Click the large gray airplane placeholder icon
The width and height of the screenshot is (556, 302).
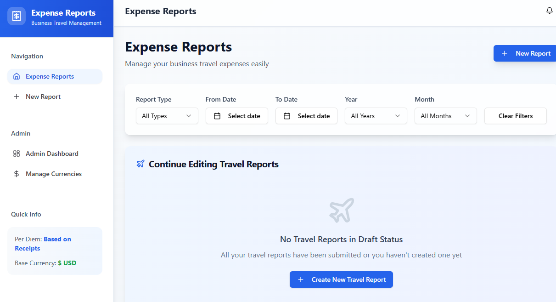coord(342,210)
